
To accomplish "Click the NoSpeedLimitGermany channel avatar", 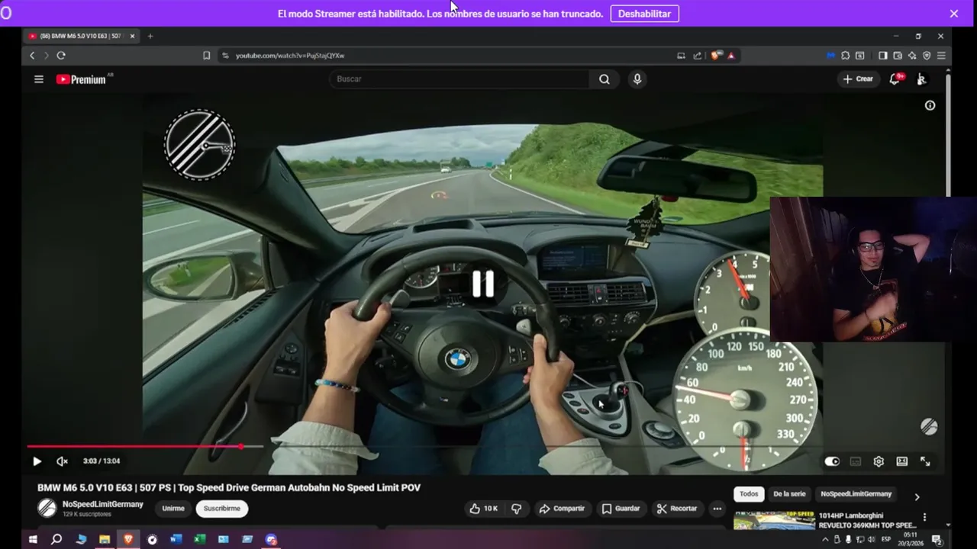I will click(x=47, y=508).
